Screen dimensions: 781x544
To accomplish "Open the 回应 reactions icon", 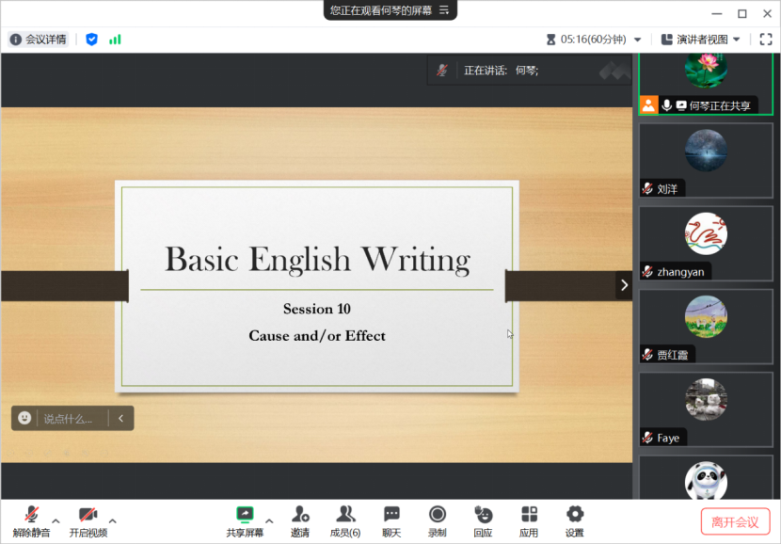I will pos(483,515).
